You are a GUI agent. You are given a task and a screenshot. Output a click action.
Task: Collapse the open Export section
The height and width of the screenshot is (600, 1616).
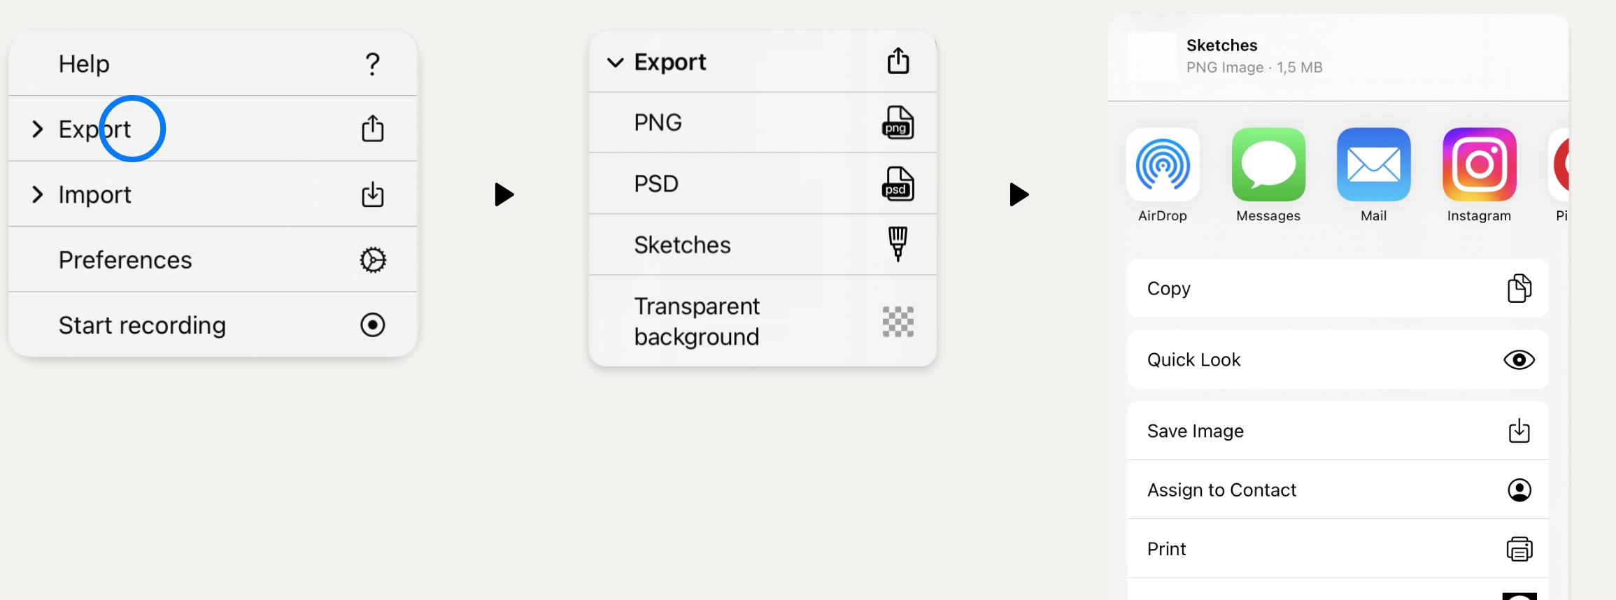(x=615, y=63)
